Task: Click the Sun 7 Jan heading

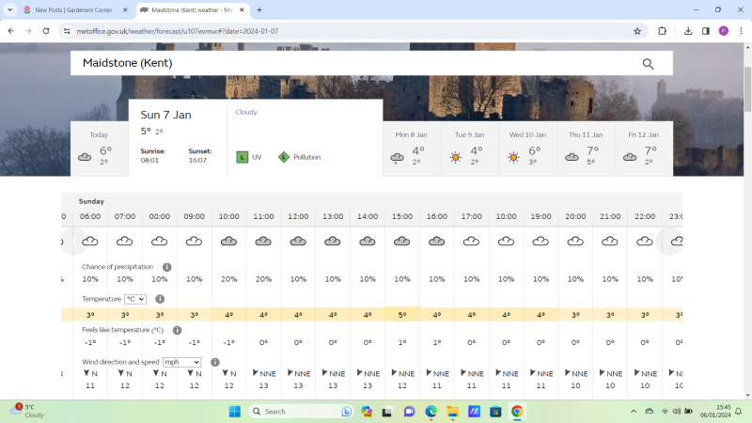Action: click(166, 115)
